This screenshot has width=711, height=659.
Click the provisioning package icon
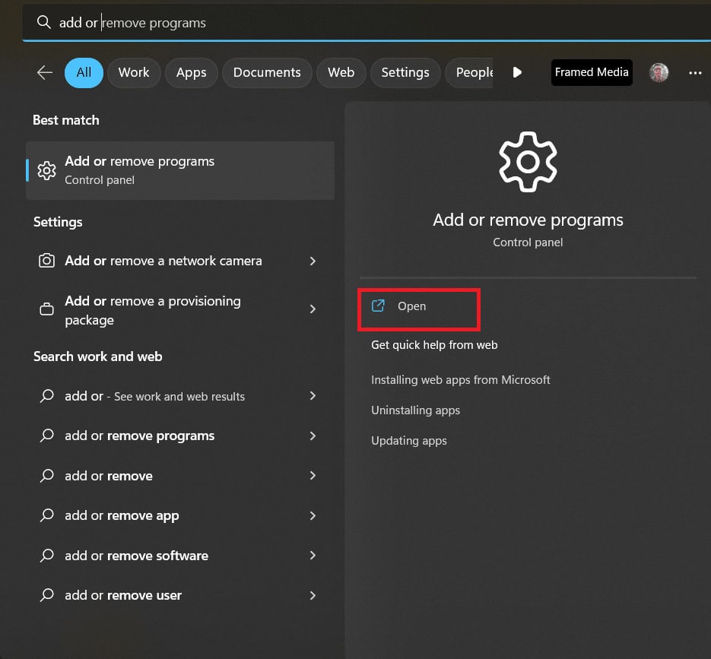[x=46, y=309]
